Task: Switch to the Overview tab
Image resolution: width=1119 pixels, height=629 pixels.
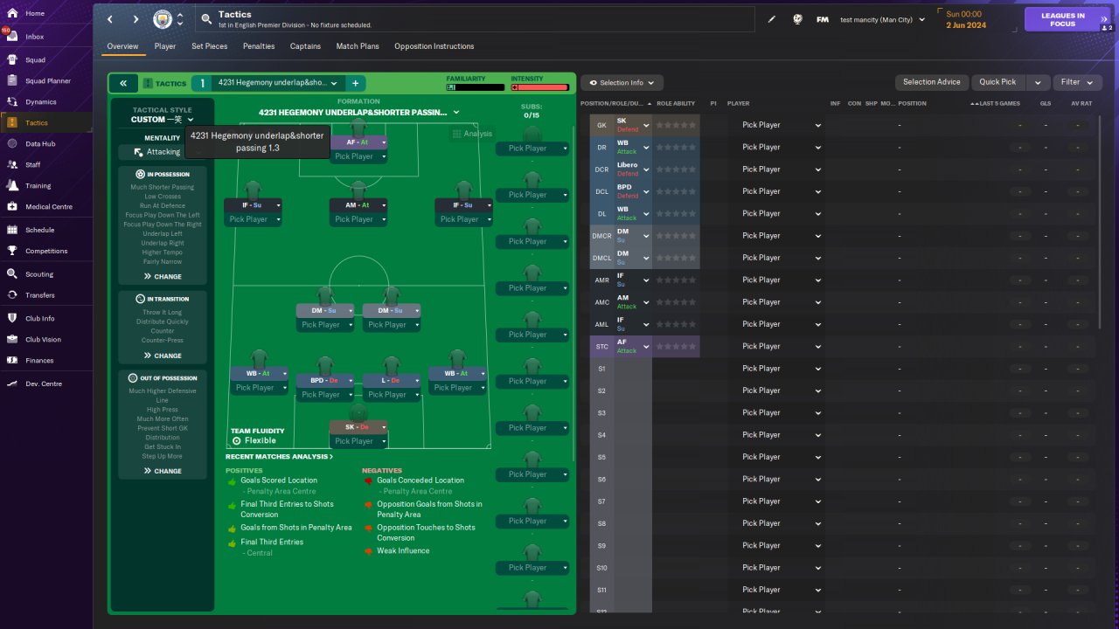Action: (x=122, y=46)
